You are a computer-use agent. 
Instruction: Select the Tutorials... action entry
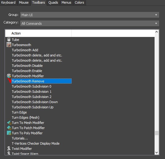(x=20, y=138)
